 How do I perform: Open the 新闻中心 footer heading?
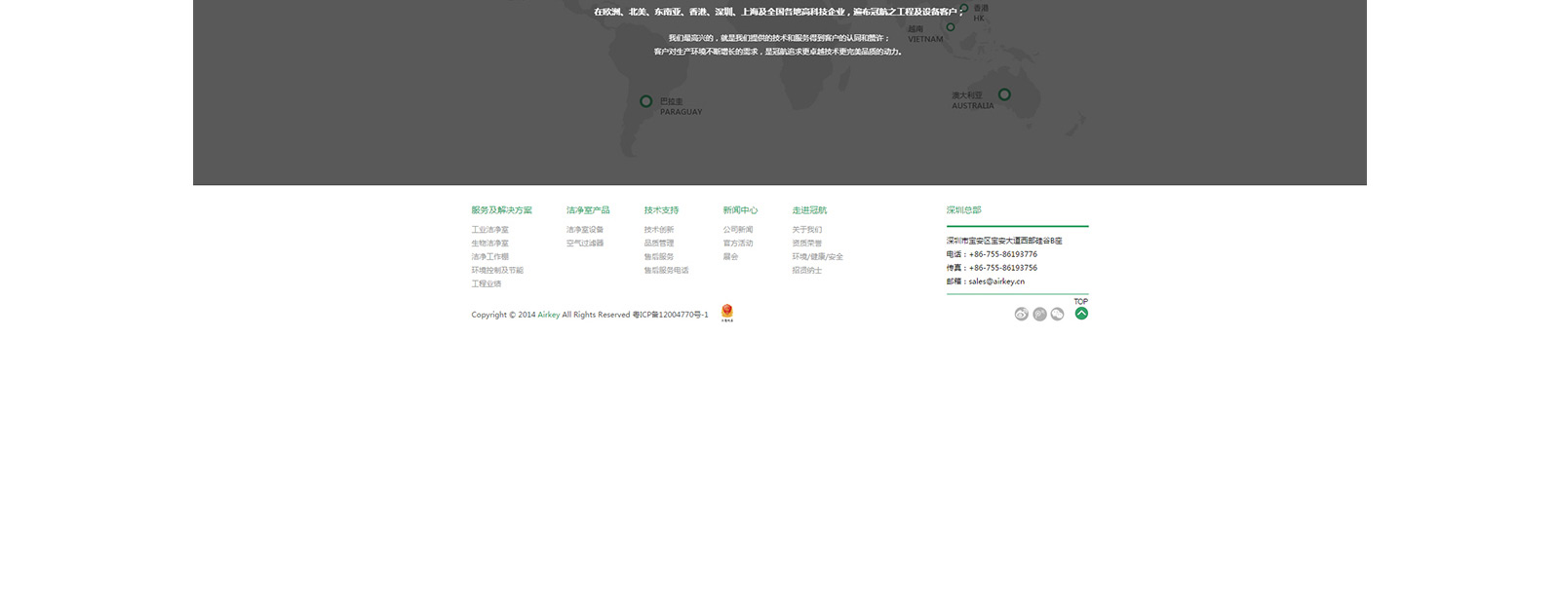pos(740,210)
